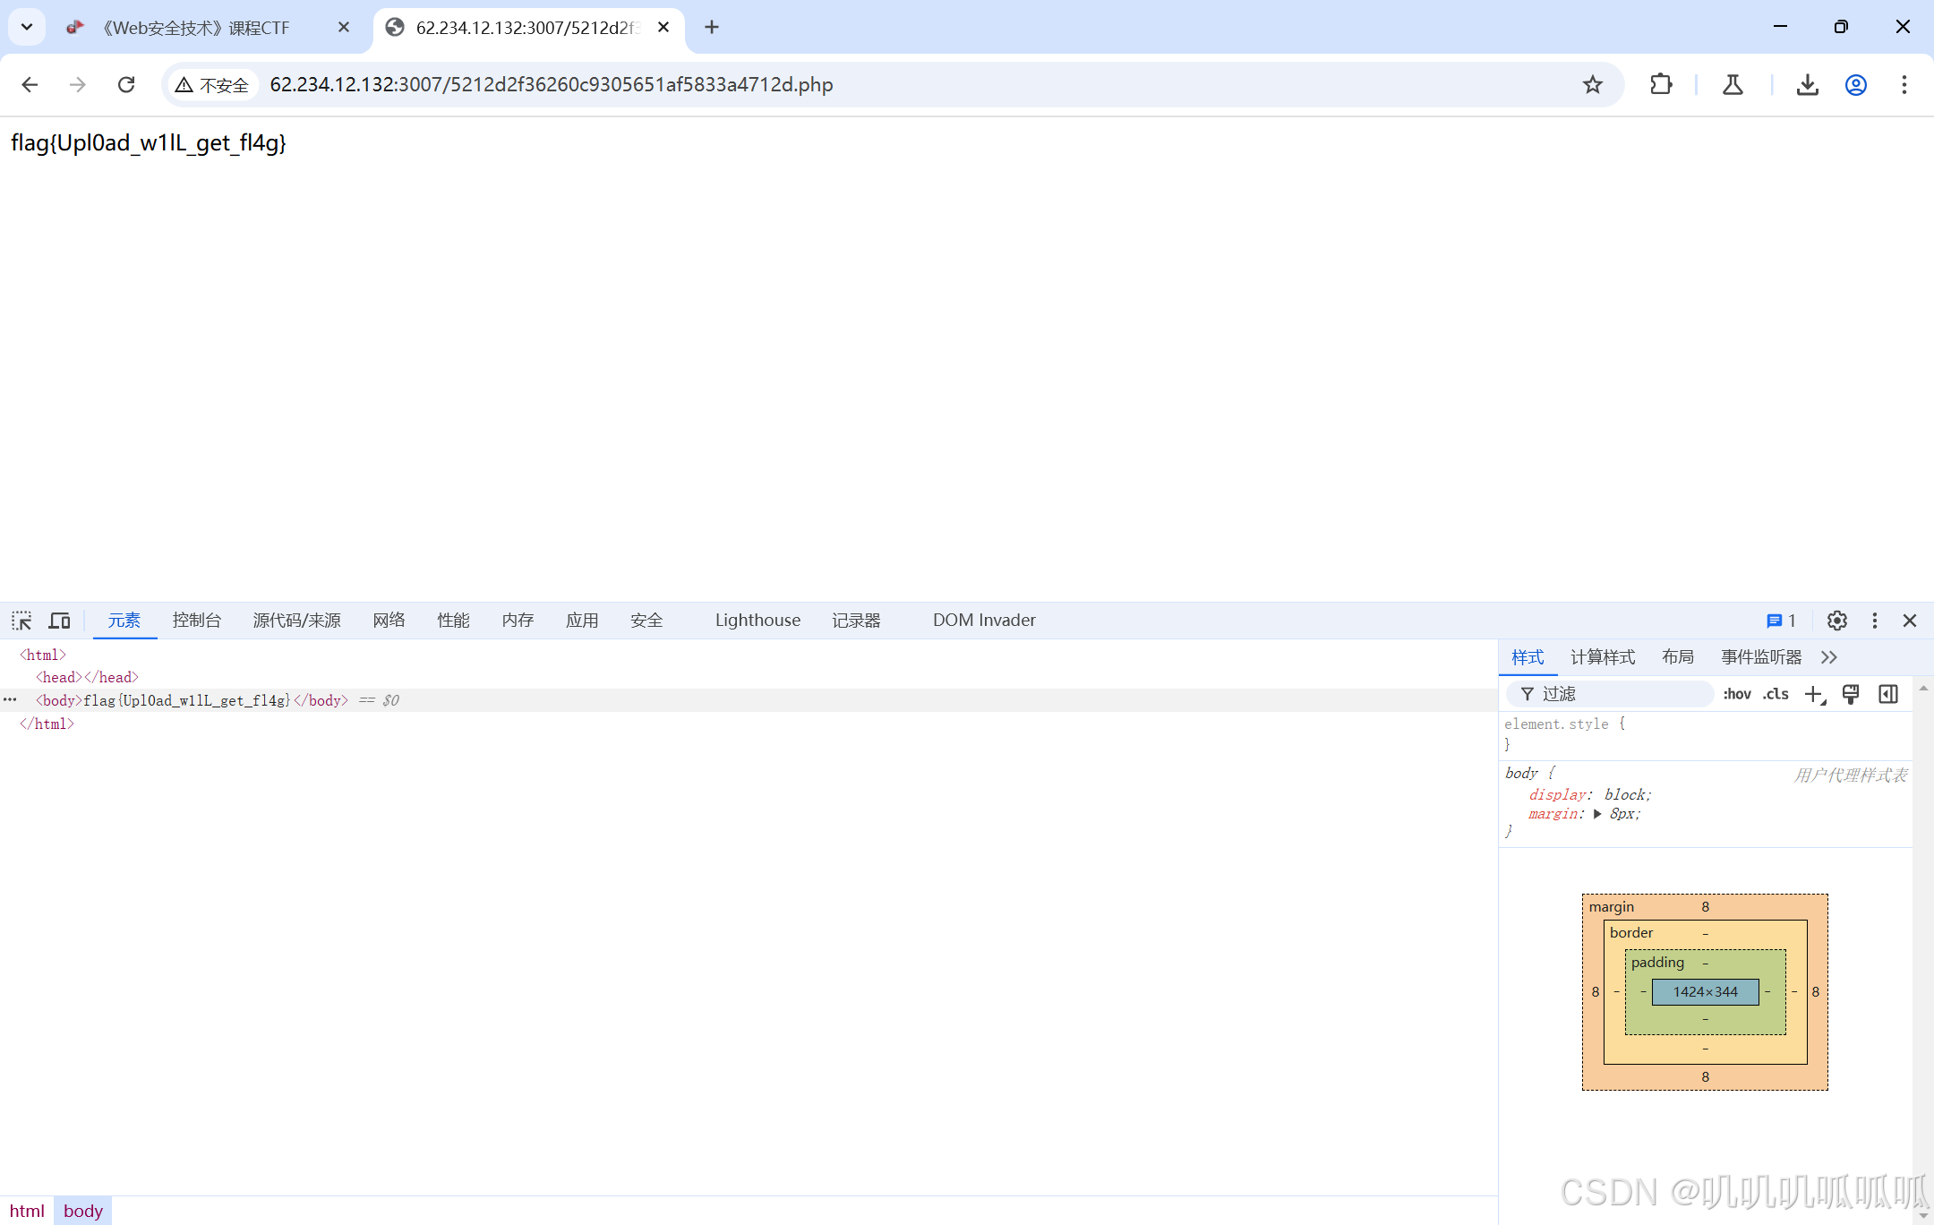Expand the margin shorthand triangle
The height and width of the screenshot is (1225, 1934).
[1597, 814]
